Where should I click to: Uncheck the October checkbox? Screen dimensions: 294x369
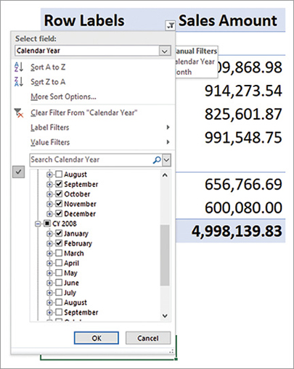[x=59, y=194]
